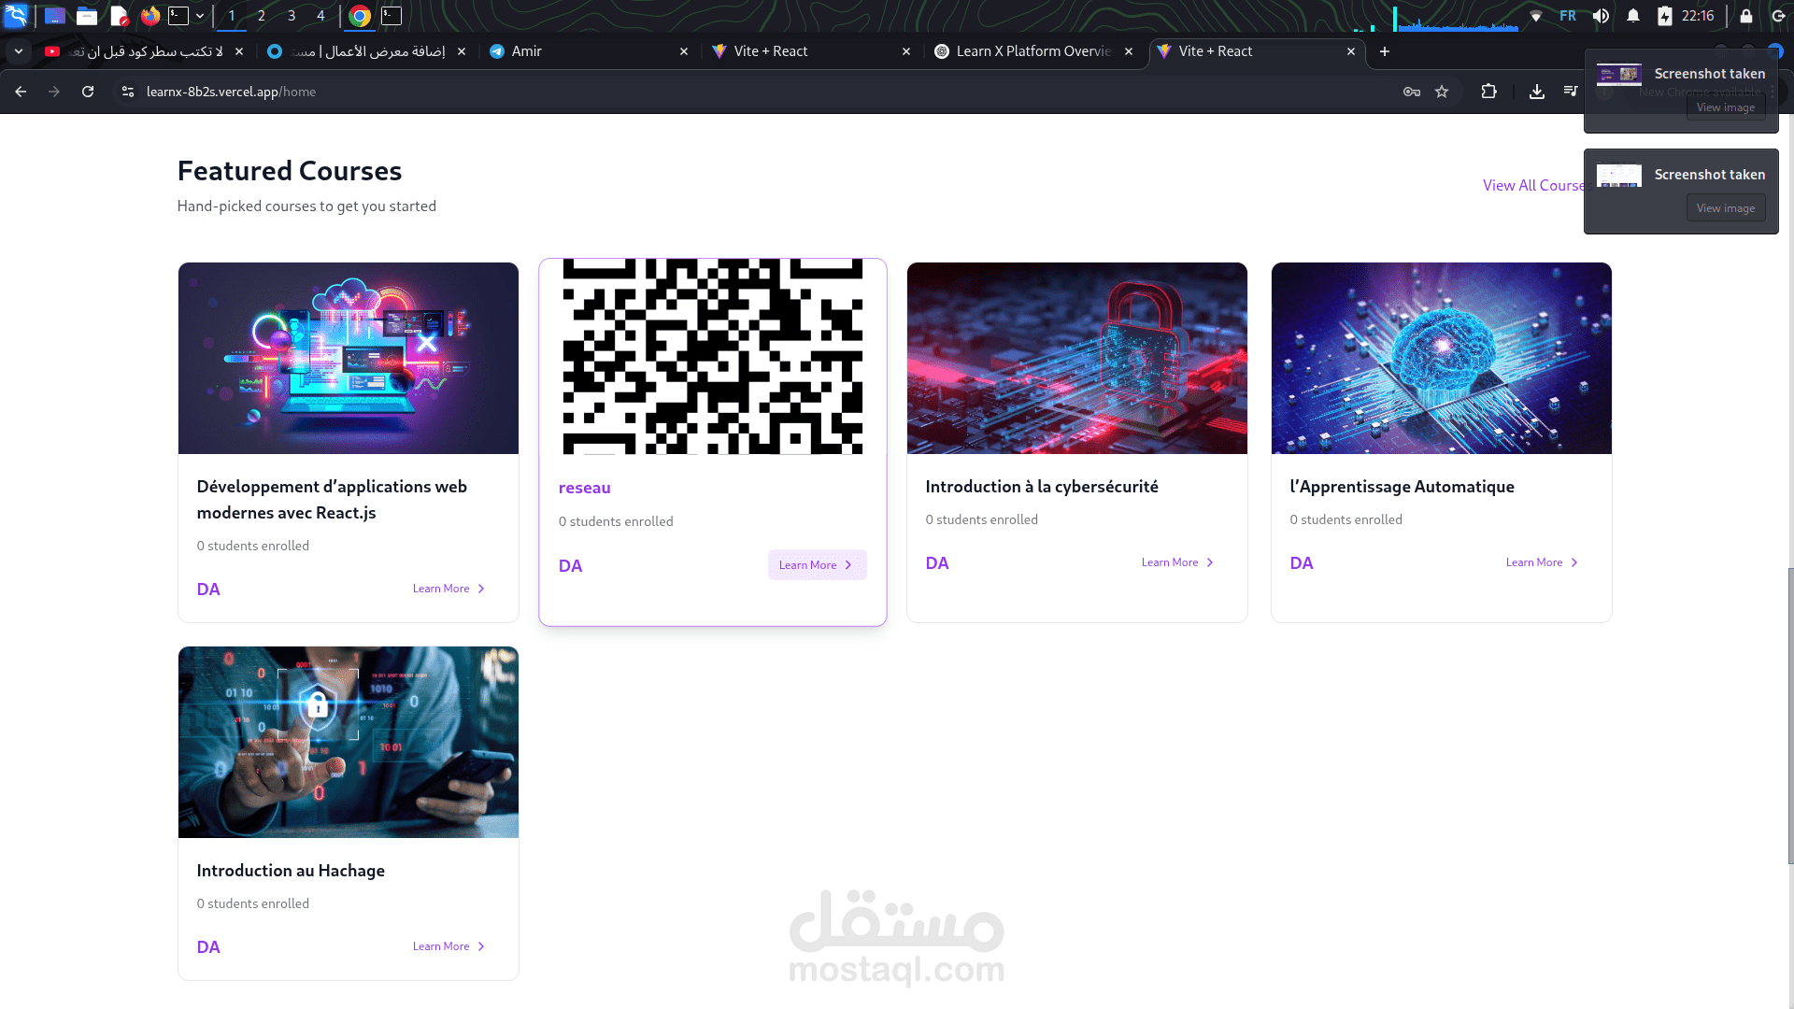1794x1009 pixels.
Task: Open the file manager from the taskbar
Action: [x=87, y=16]
